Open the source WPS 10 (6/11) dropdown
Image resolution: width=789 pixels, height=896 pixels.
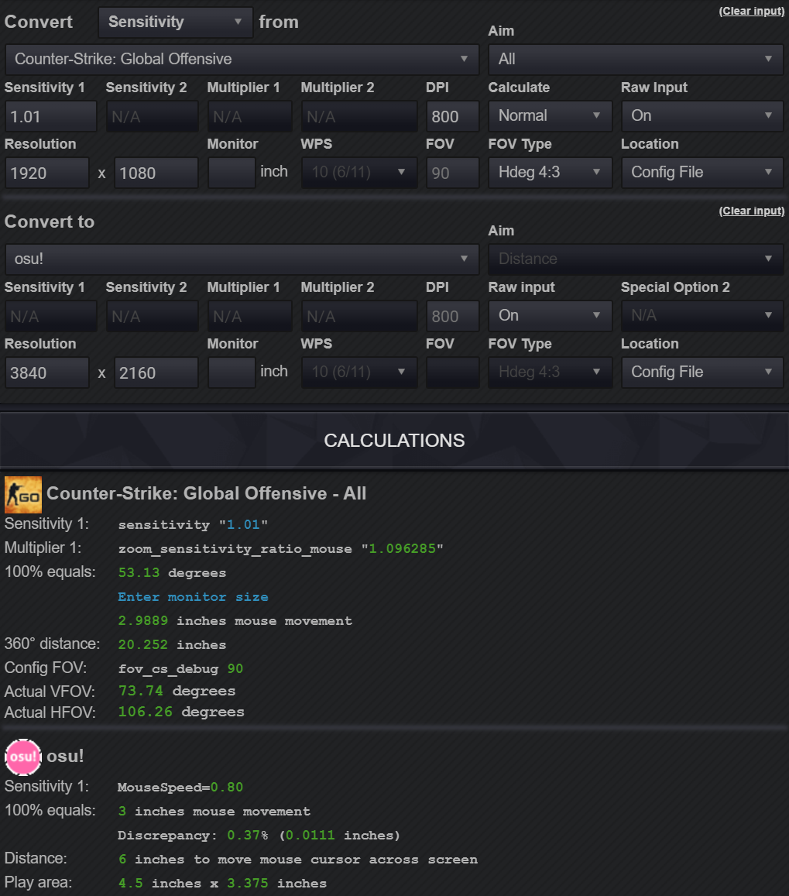tap(359, 173)
